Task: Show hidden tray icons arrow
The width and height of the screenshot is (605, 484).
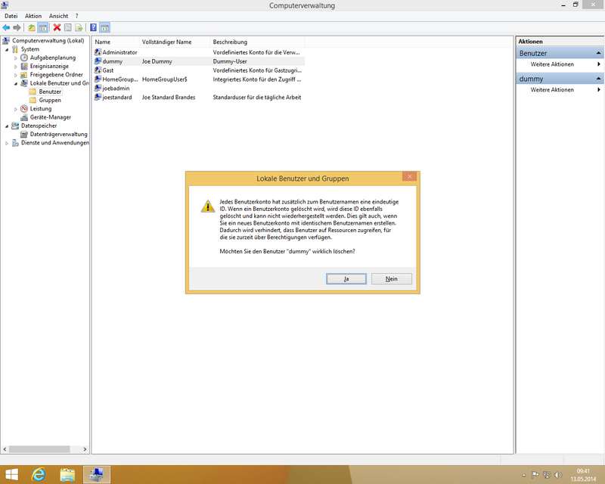Action: (523, 475)
